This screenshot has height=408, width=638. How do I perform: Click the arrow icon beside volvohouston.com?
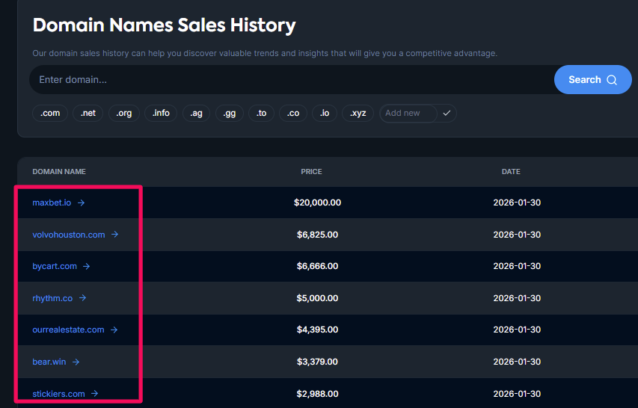pos(115,235)
